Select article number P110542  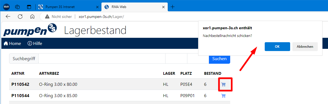(x=20, y=84)
